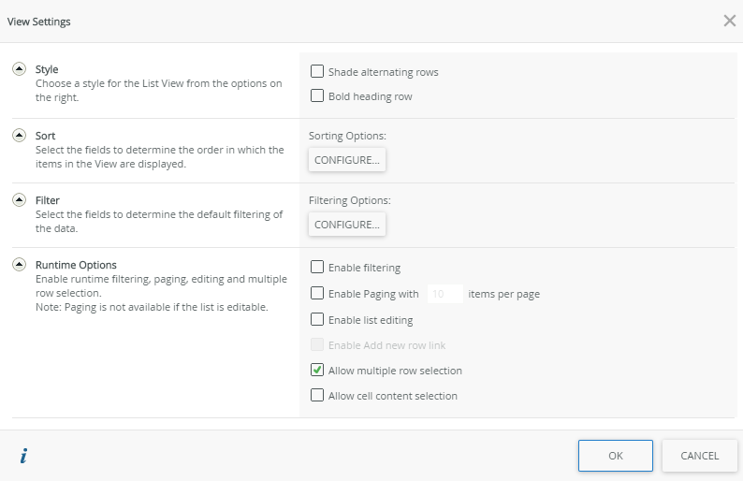Enable Allow cell content selection

pos(317,395)
